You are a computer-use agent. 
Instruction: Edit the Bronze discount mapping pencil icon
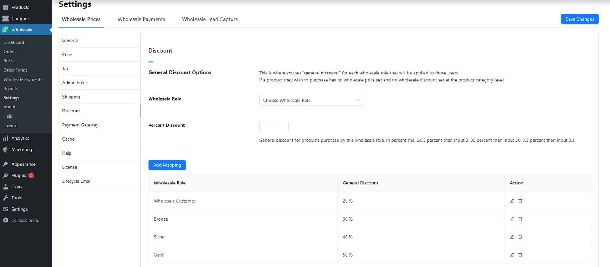pyautogui.click(x=512, y=219)
